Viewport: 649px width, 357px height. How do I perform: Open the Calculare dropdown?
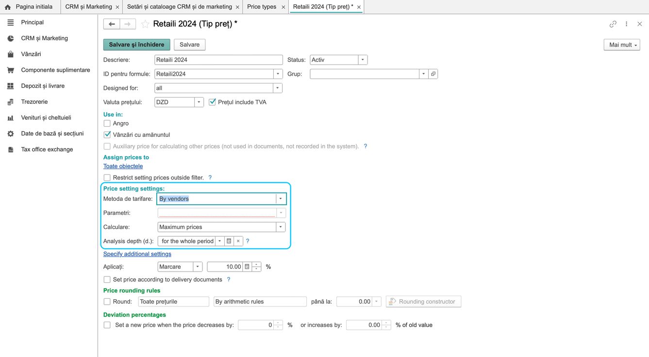point(281,227)
